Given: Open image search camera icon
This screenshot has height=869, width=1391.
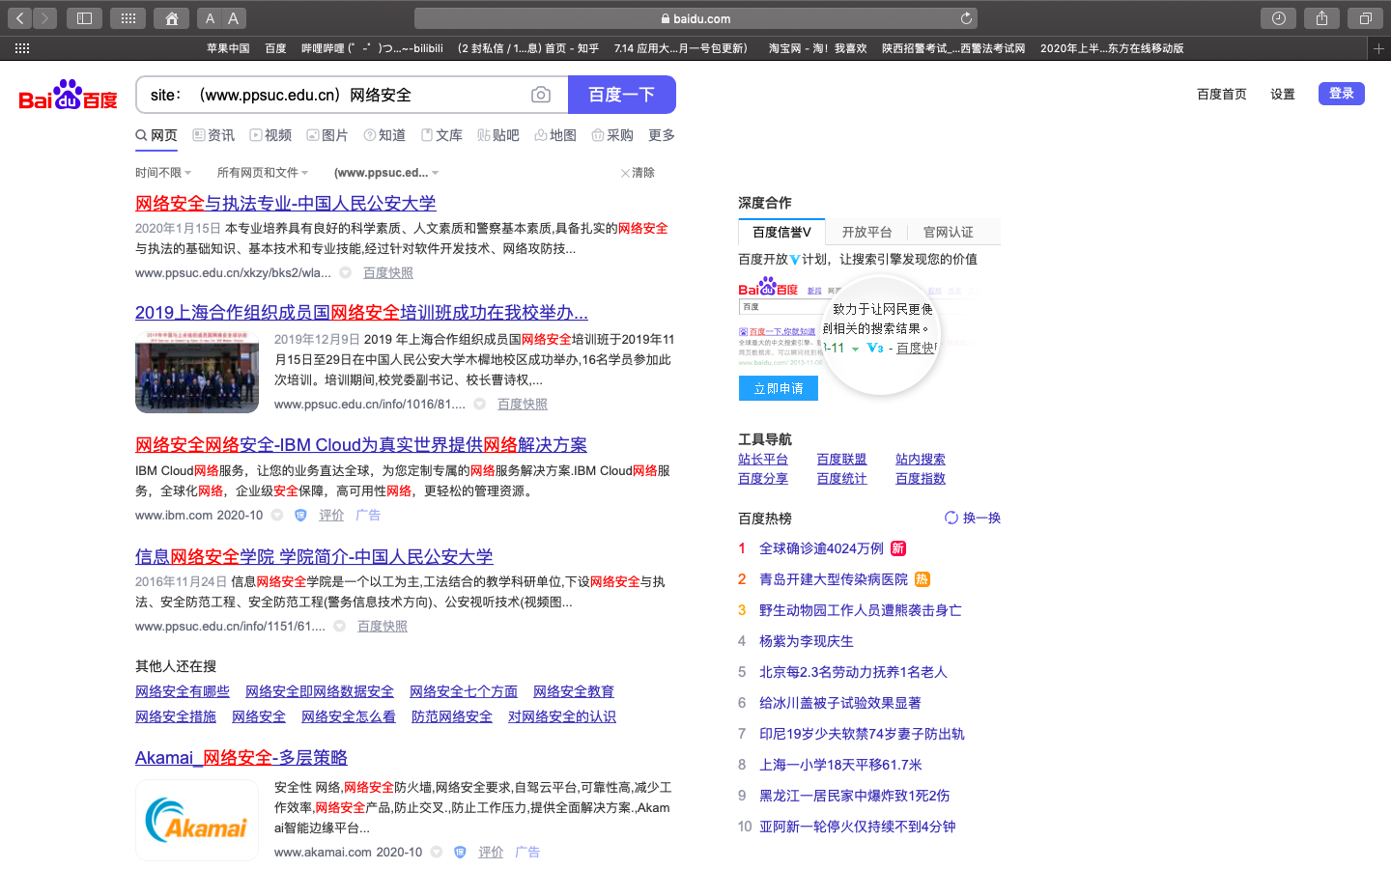Looking at the screenshot, I should pyautogui.click(x=541, y=95).
